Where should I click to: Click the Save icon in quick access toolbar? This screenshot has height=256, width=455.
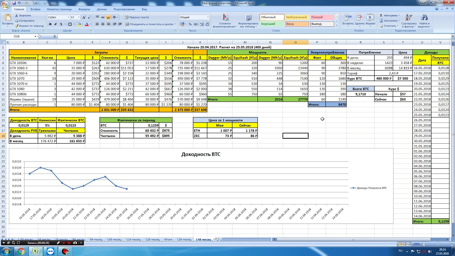[14, 3]
